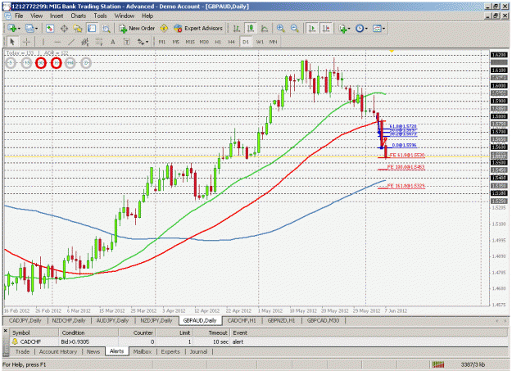Toggle chart auto scroll
Screen dimensions: 512x371
tap(312, 29)
